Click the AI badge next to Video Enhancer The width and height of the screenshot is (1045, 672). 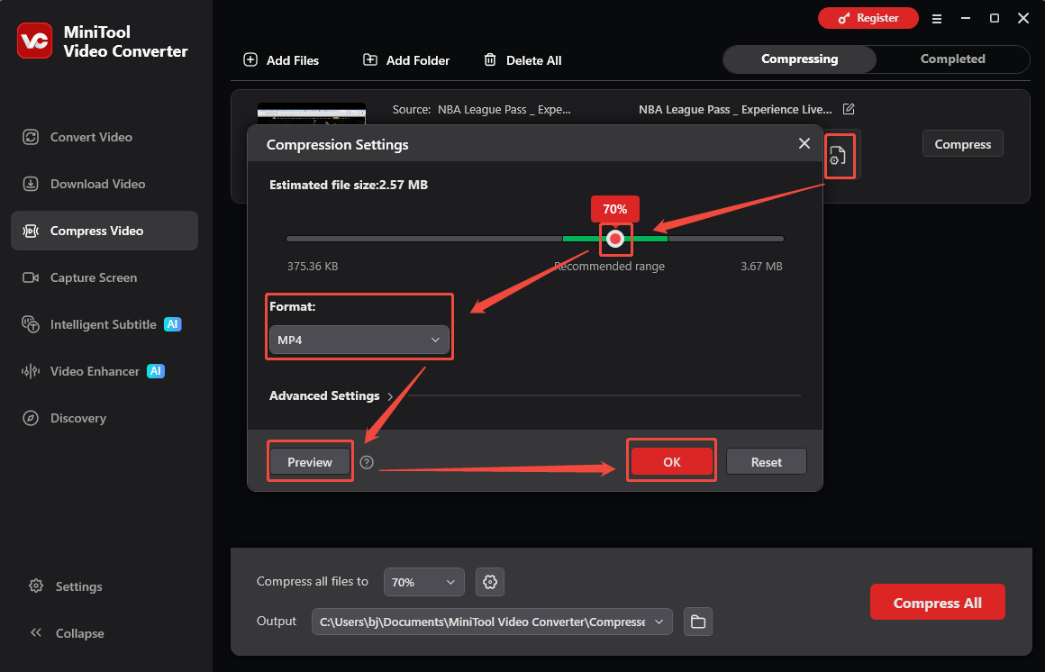(x=155, y=371)
